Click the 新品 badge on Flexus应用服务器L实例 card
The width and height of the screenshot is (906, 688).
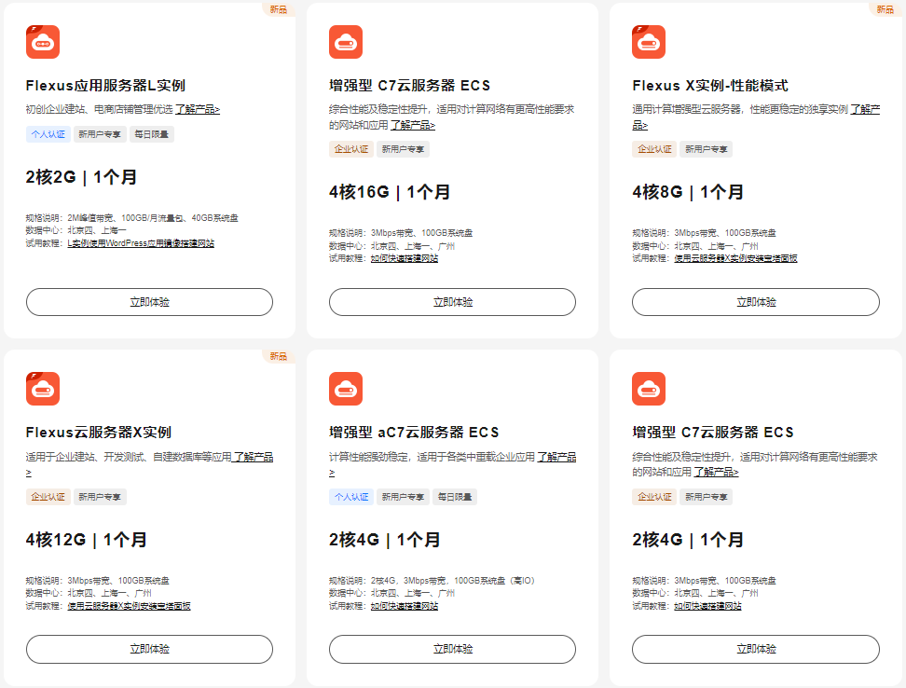tap(279, 9)
